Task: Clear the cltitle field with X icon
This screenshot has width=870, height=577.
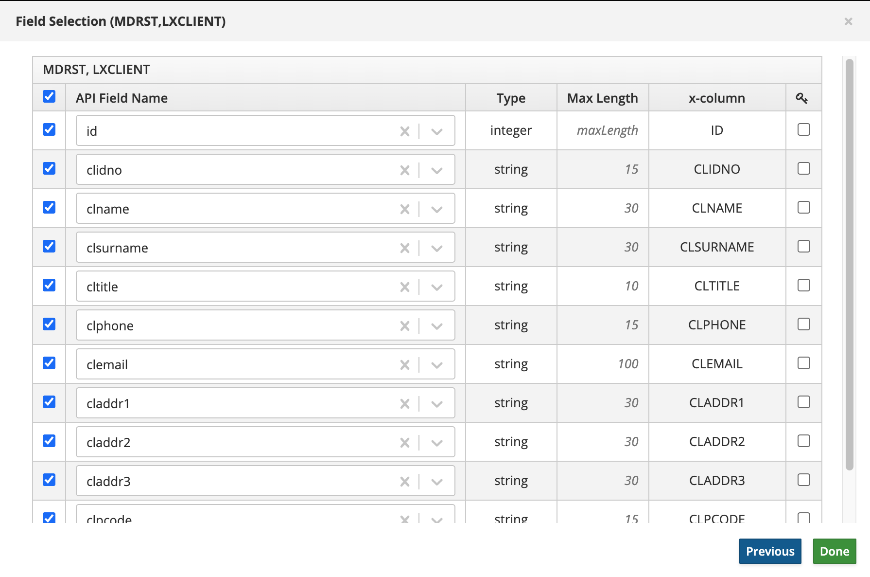Action: coord(404,287)
